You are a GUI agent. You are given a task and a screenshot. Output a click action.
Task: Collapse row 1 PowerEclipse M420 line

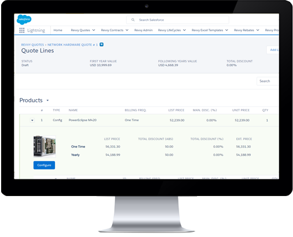(x=32, y=121)
